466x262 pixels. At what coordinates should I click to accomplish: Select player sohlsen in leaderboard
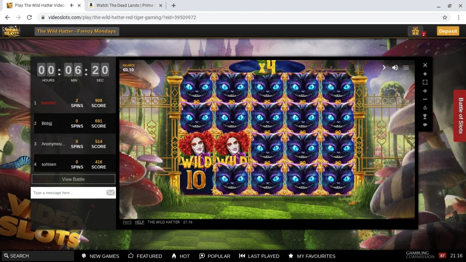pyautogui.click(x=49, y=164)
